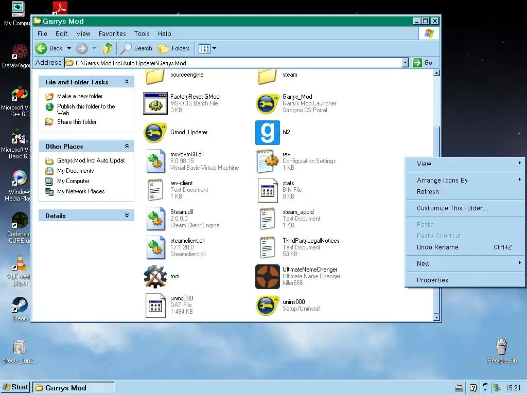This screenshot has width=527, height=395.
Task: Select the tool gear icon
Action: coord(155,277)
